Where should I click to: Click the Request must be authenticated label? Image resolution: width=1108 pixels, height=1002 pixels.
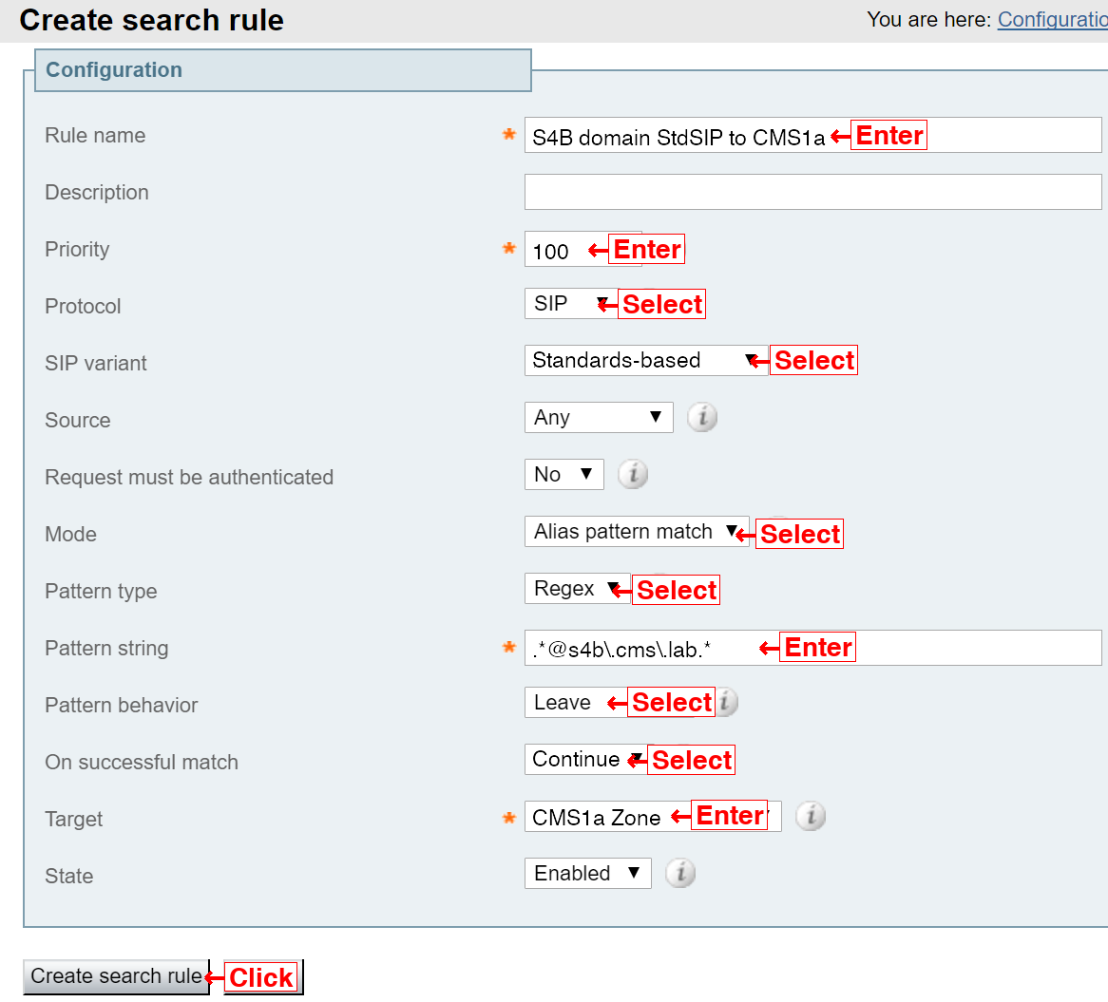pyautogui.click(x=189, y=478)
